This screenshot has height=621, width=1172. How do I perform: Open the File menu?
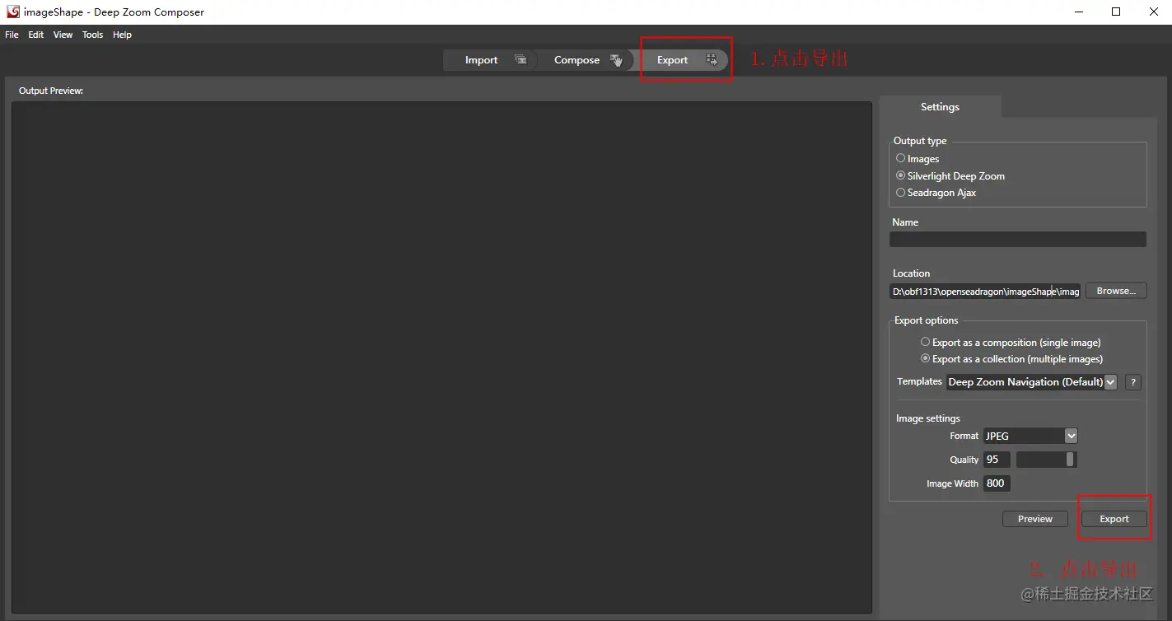(12, 35)
